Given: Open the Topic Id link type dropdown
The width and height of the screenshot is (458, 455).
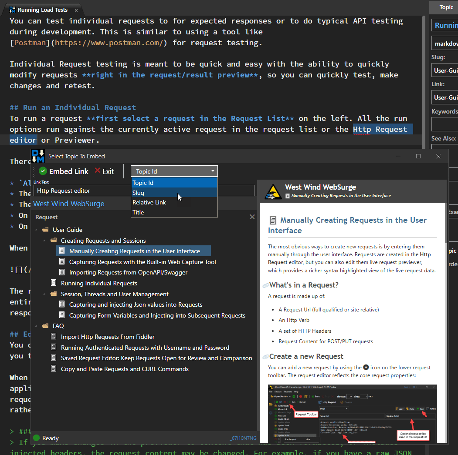Looking at the screenshot, I should coord(174,171).
